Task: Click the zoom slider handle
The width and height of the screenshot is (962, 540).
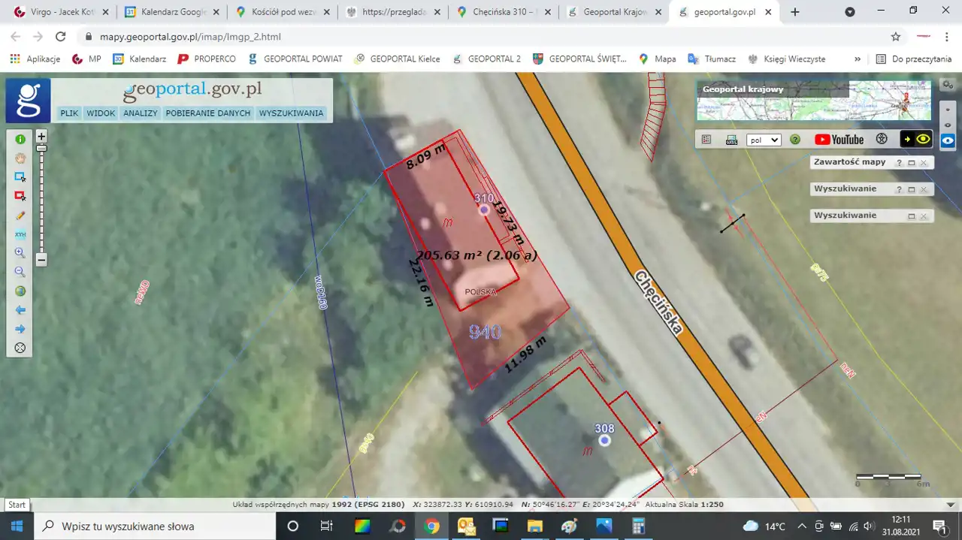Action: (41, 149)
